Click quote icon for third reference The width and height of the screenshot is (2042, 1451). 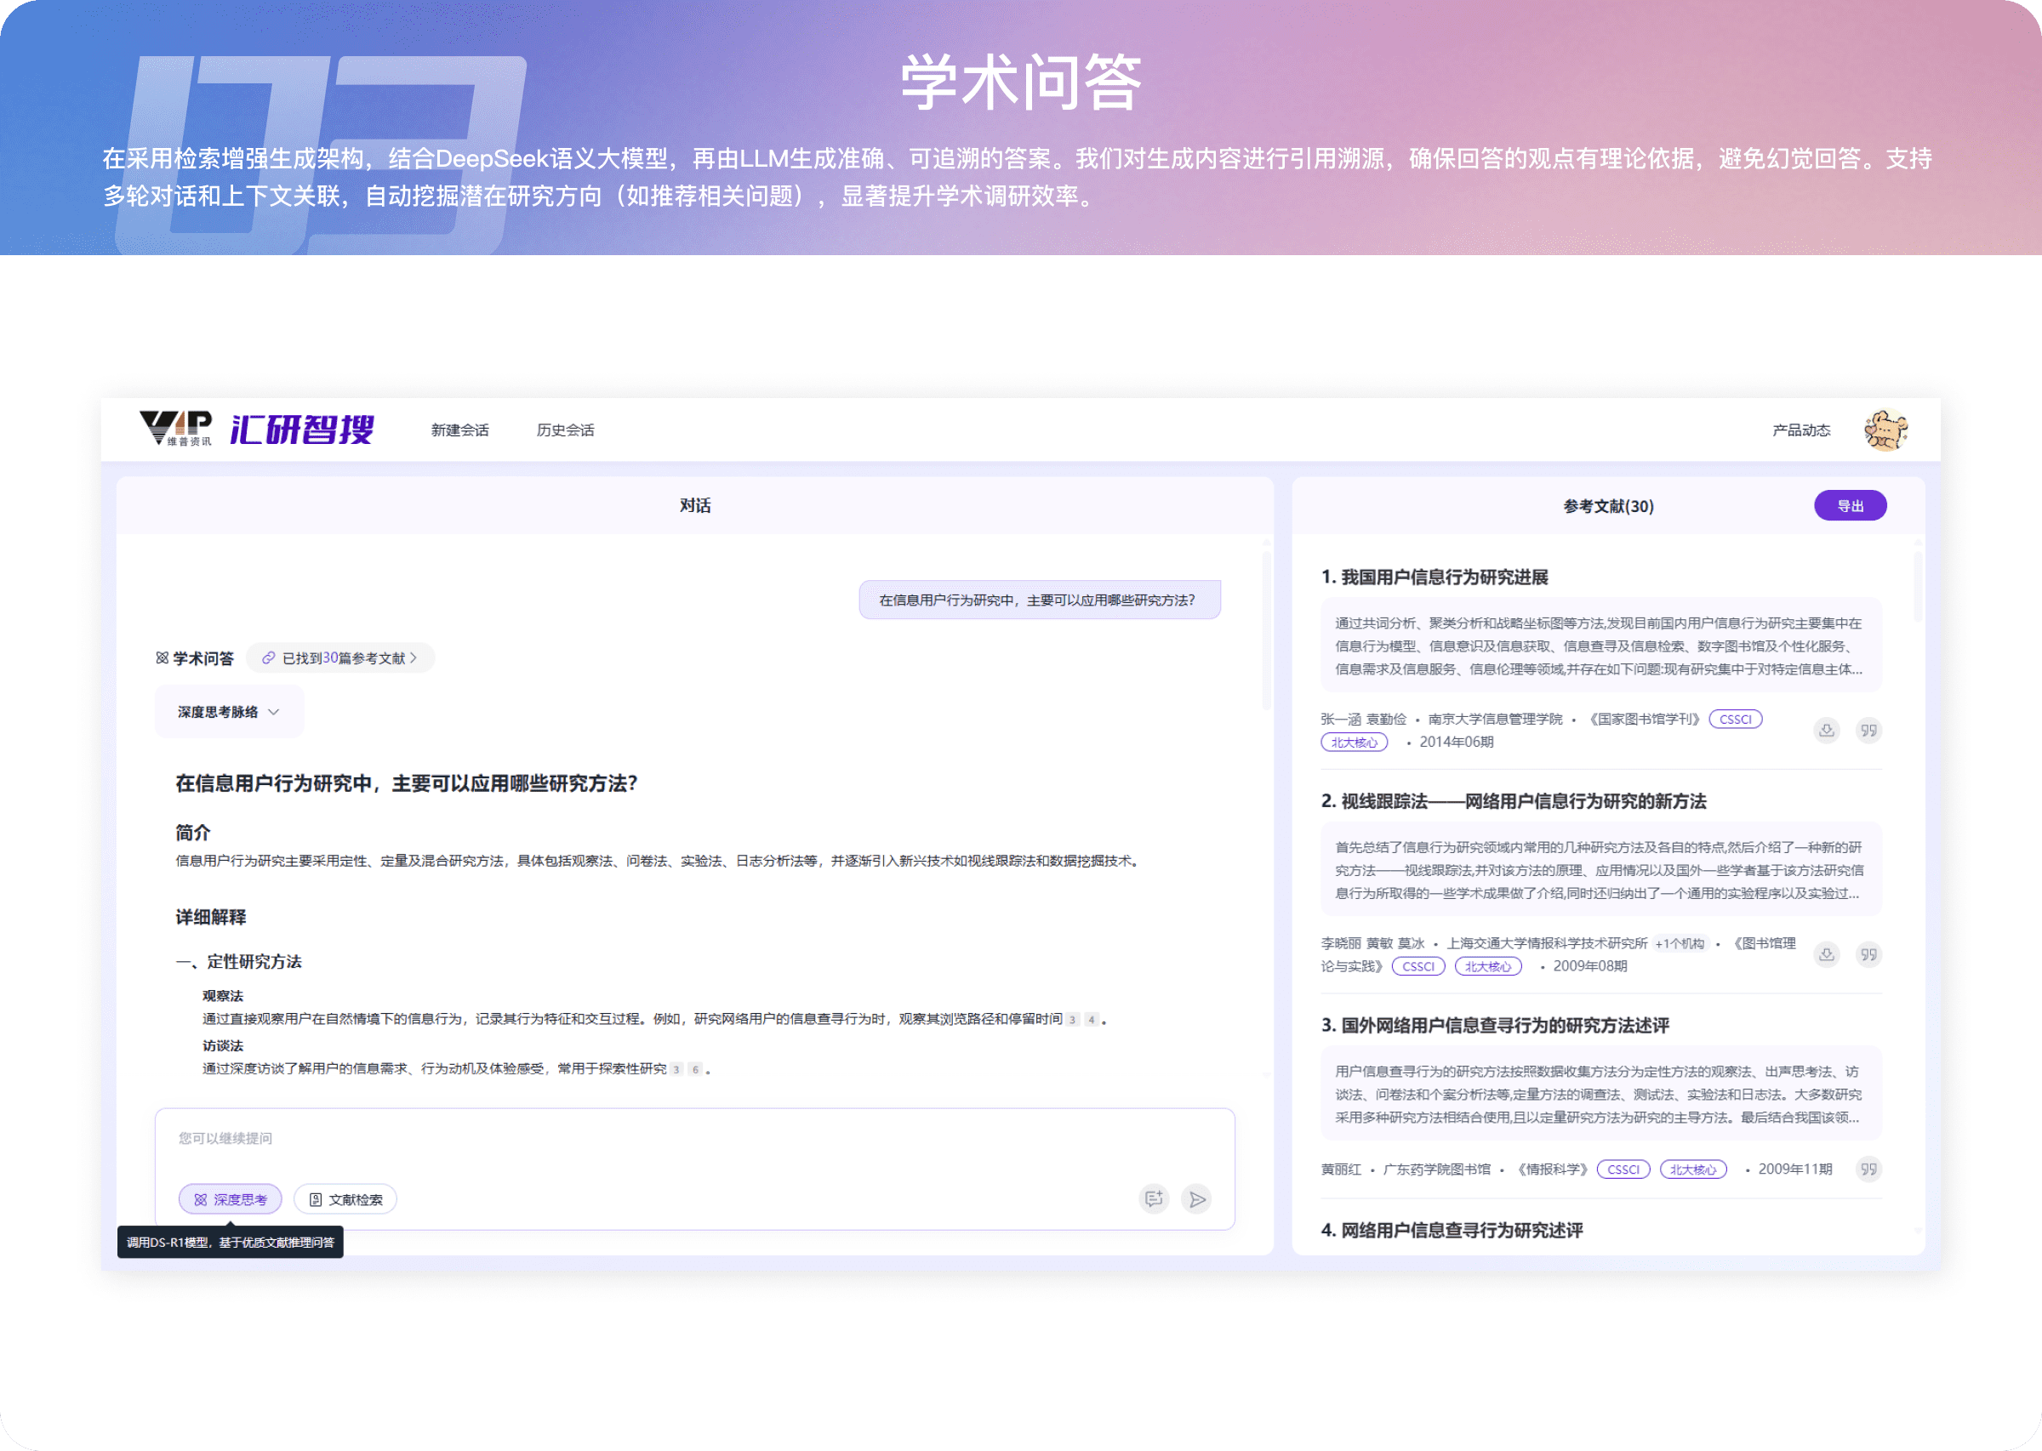coord(1868,1169)
